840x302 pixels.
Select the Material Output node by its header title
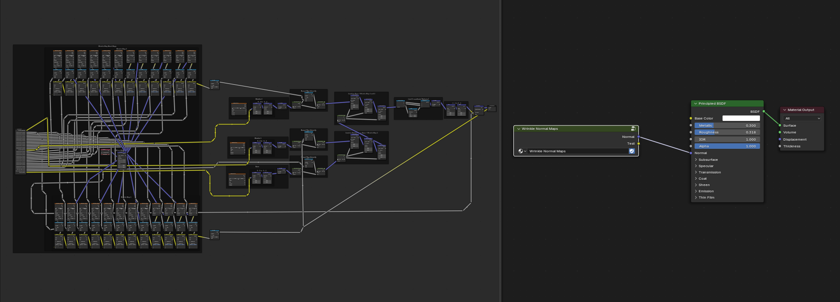pos(801,110)
